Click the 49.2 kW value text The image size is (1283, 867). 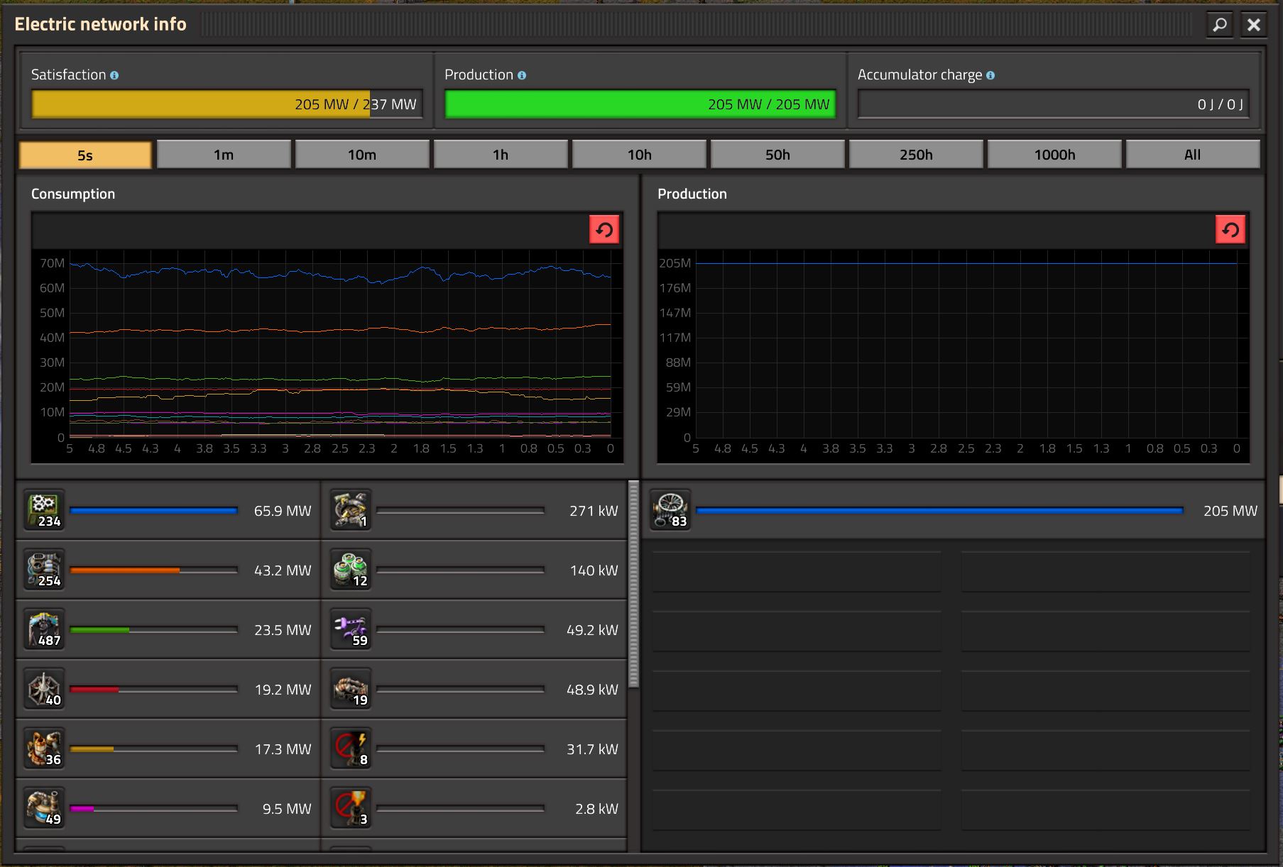[592, 630]
